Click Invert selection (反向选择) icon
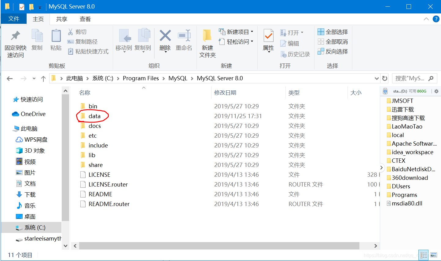Screen dimensions: 441x261 (x=321, y=51)
